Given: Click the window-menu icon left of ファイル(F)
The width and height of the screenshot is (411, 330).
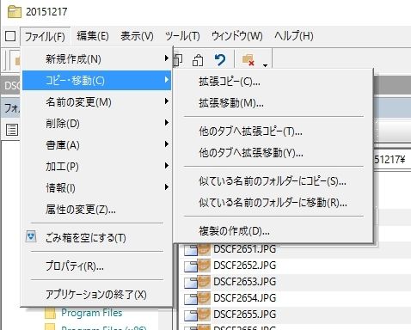Looking at the screenshot, I should 10,36.
